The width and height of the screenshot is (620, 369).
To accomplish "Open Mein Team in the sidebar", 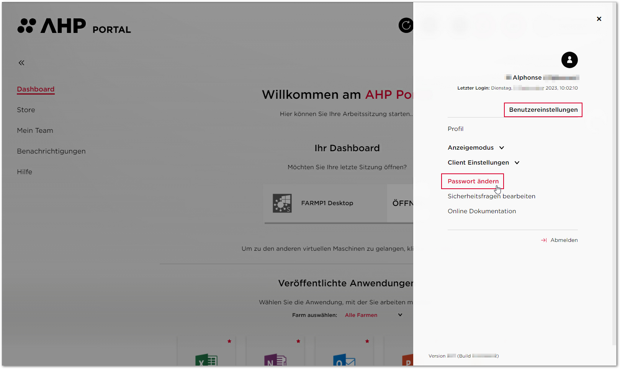I will (x=35, y=131).
